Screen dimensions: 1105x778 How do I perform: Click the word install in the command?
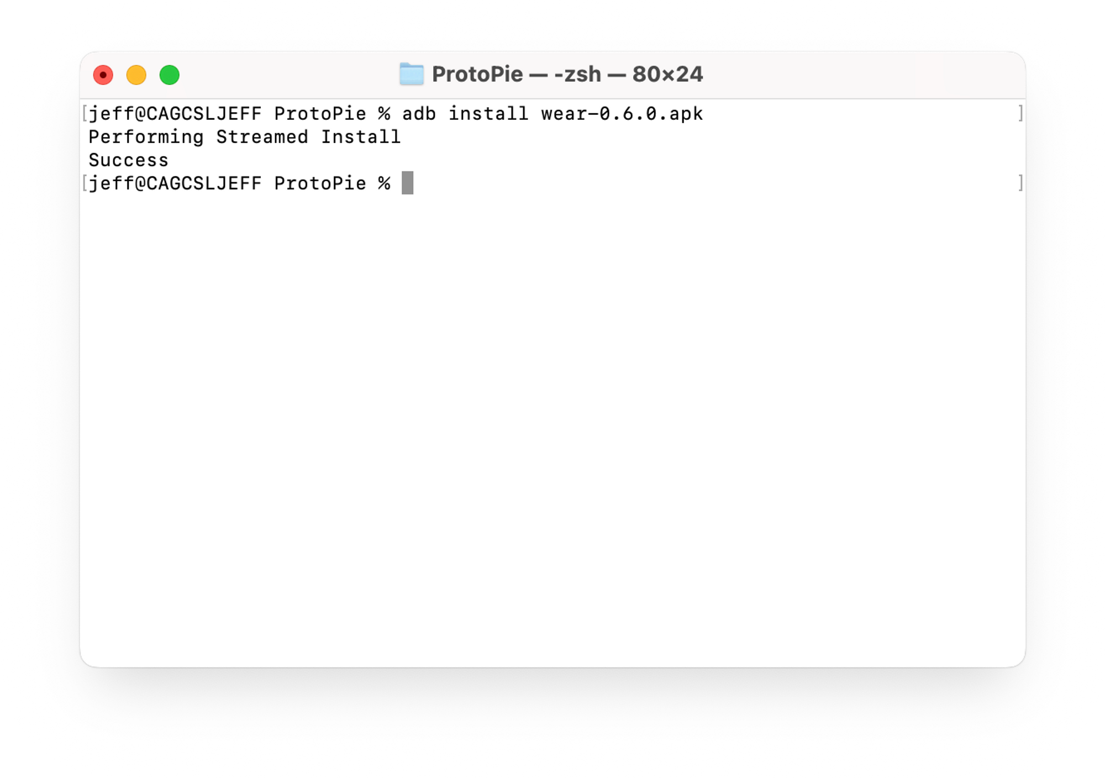[x=488, y=114]
